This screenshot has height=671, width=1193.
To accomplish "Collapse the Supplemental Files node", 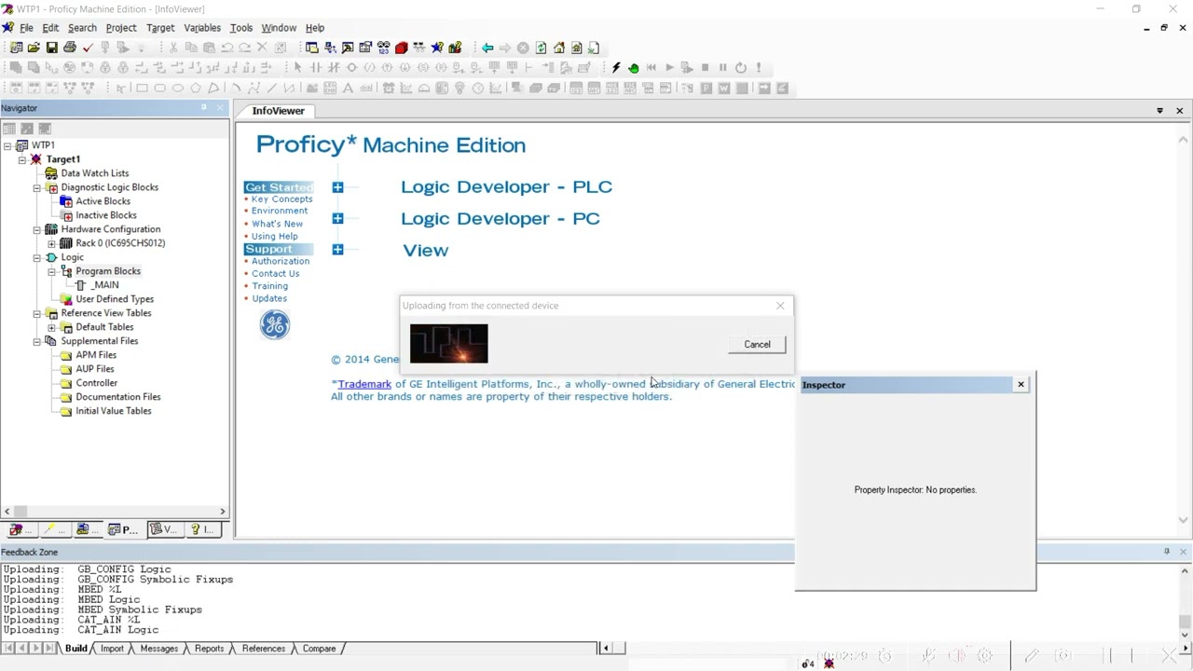I will point(37,341).
